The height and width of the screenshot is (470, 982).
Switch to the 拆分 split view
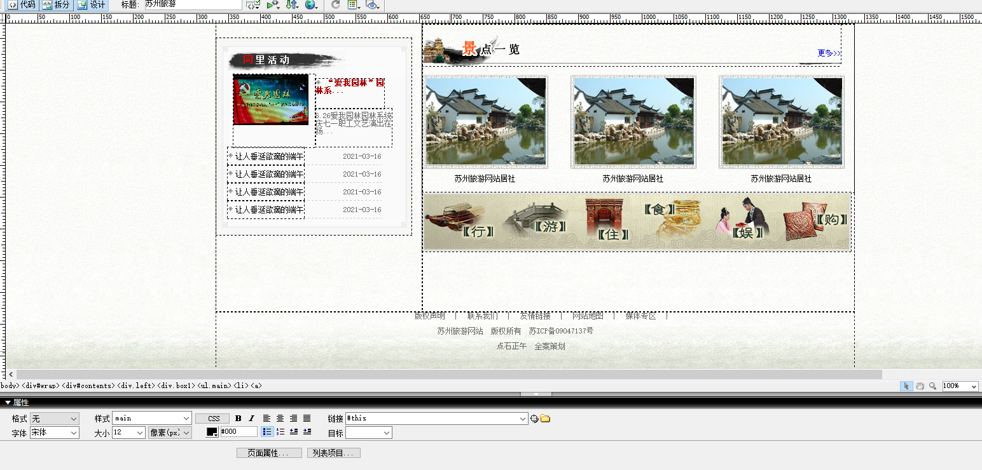[x=56, y=4]
